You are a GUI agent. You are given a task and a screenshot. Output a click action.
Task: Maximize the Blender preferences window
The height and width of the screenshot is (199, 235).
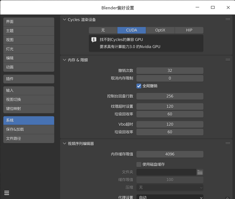[212, 8]
